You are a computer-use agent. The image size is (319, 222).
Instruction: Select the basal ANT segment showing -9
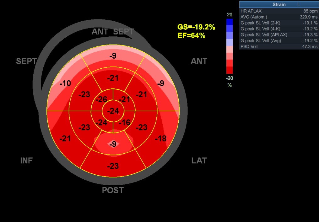coord(161,83)
